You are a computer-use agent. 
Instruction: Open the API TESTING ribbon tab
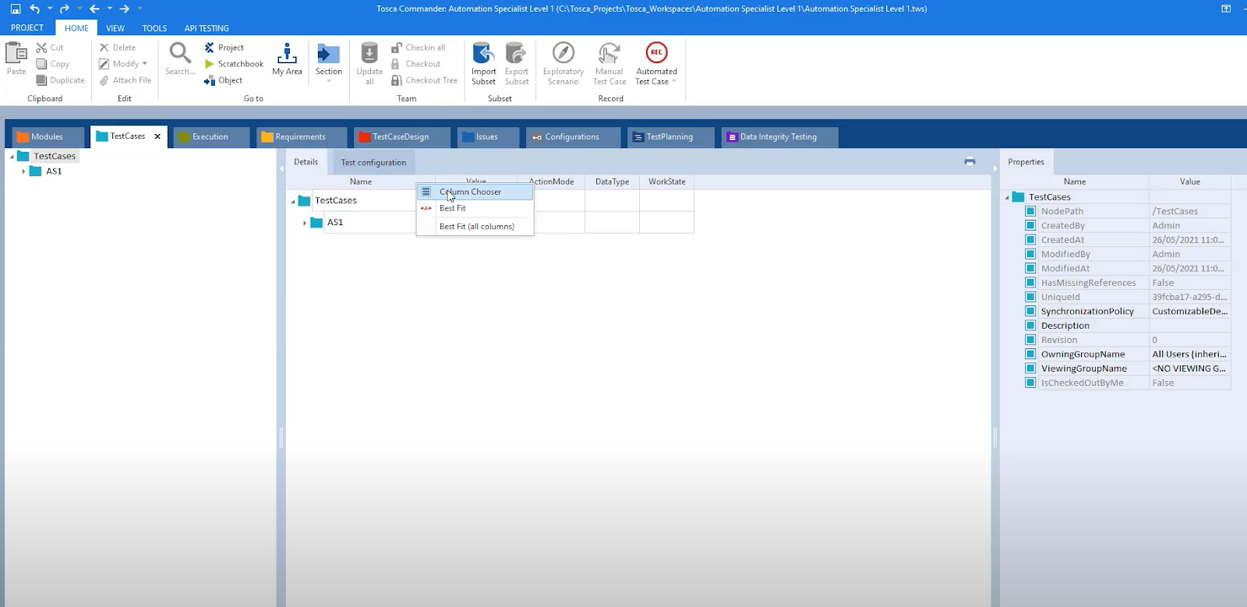coord(207,28)
